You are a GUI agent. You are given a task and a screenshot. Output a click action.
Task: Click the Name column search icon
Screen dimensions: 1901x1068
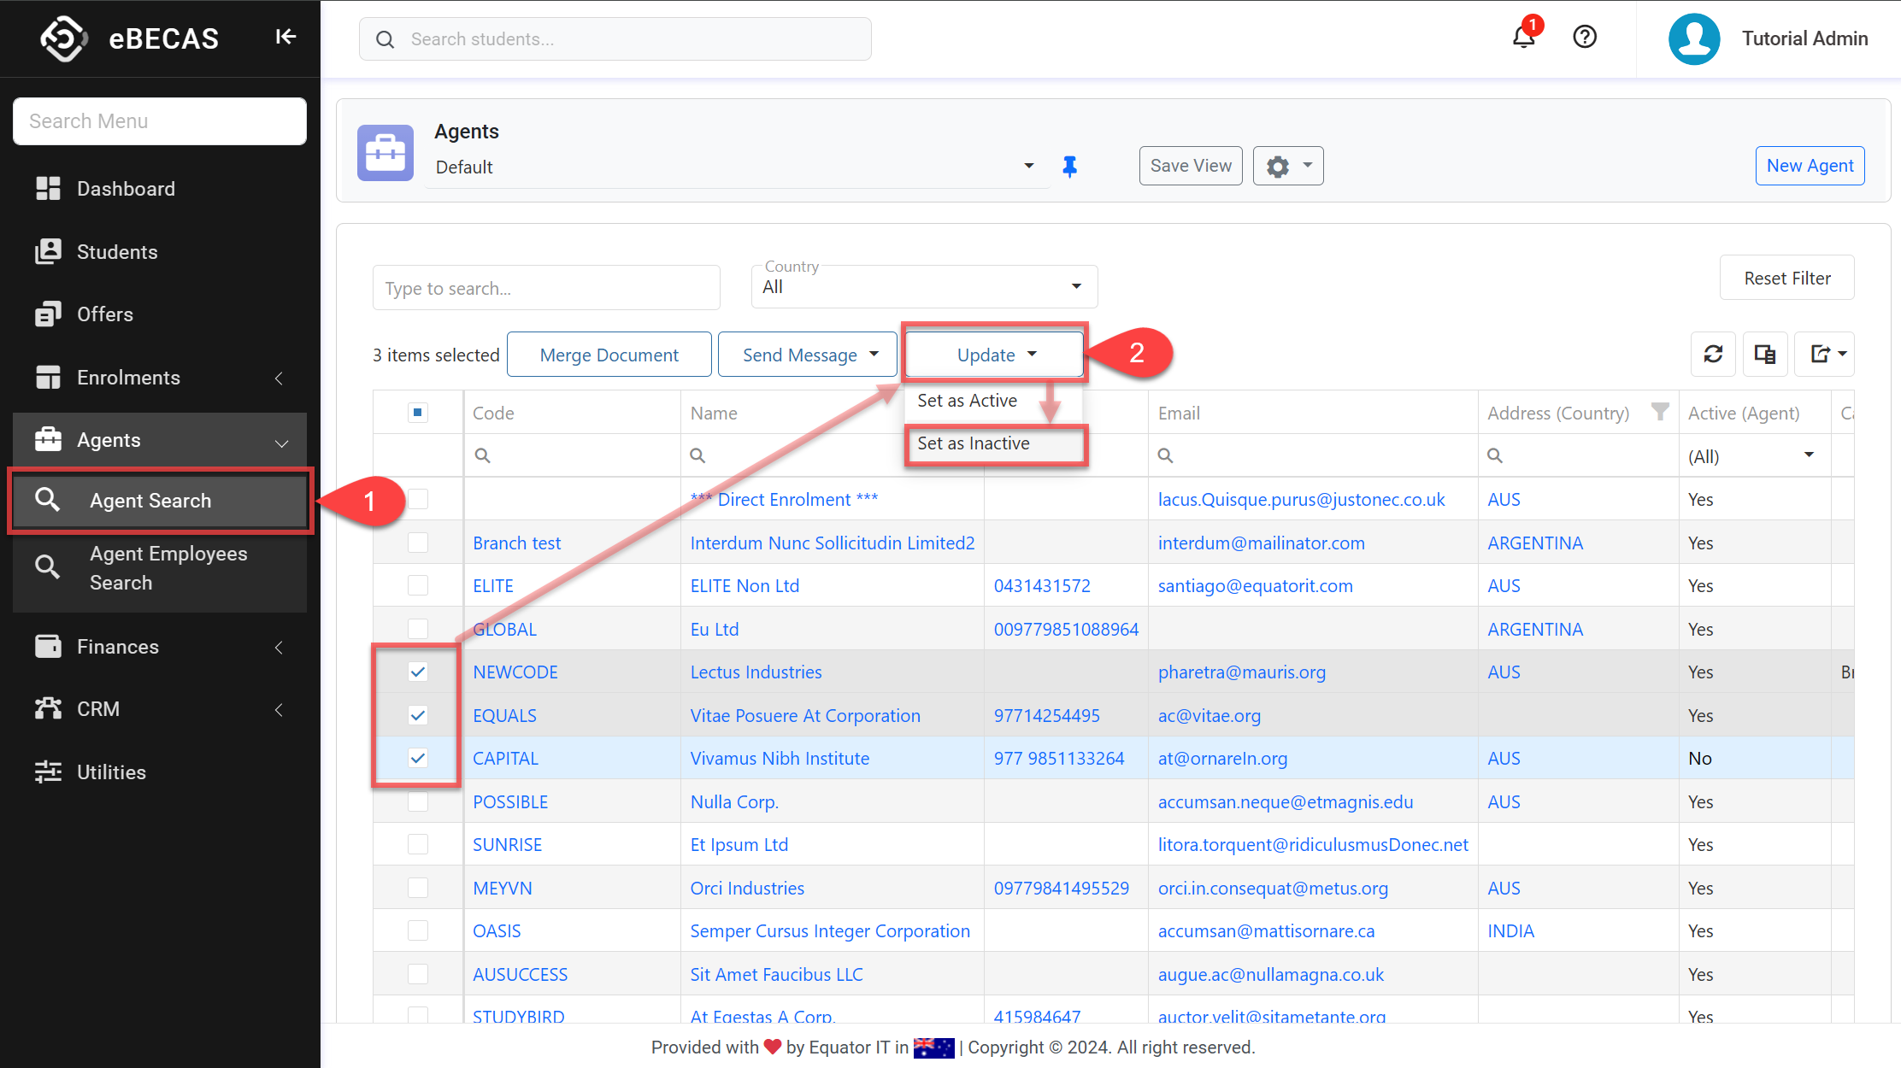[x=697, y=455]
